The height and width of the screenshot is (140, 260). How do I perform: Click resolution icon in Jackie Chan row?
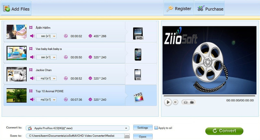(90, 78)
